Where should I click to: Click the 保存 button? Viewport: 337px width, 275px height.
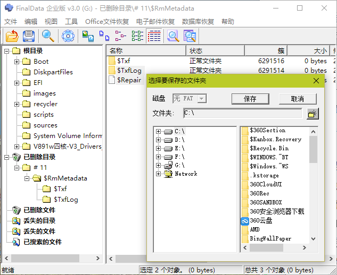[250, 99]
